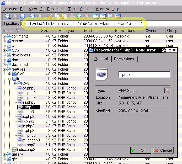Expand the developers folder
Viewport: 182px width, 164px height.
4,55
